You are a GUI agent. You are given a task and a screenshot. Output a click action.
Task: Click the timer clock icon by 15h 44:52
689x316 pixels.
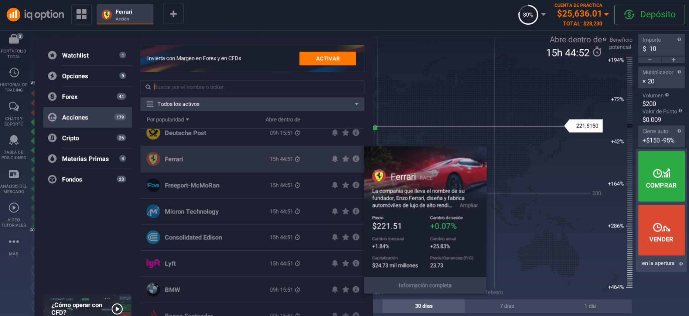(x=597, y=52)
